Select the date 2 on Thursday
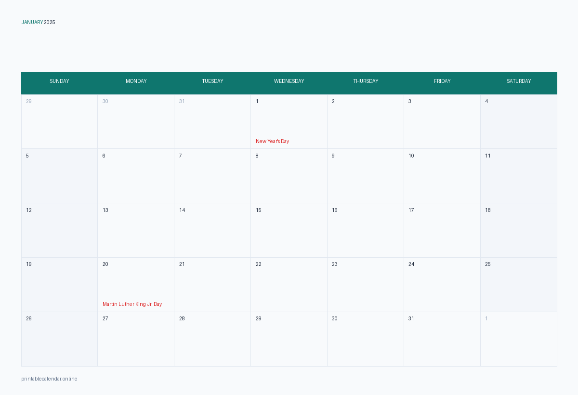 click(366, 121)
